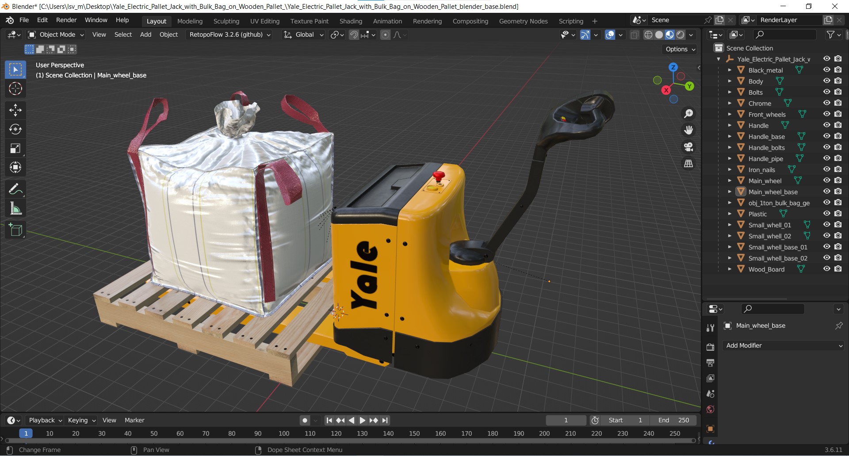This screenshot has height=456, width=849.
Task: Hide Body object in viewport
Action: 826,81
